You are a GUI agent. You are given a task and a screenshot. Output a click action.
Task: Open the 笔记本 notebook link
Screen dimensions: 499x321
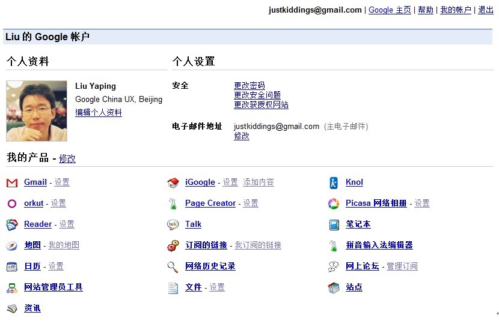358,224
